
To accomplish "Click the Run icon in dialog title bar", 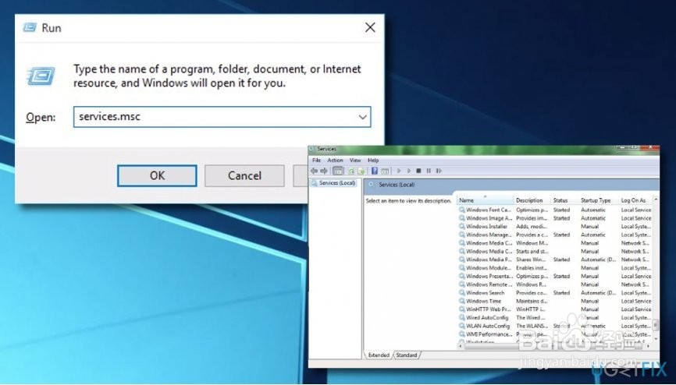I will (30, 27).
